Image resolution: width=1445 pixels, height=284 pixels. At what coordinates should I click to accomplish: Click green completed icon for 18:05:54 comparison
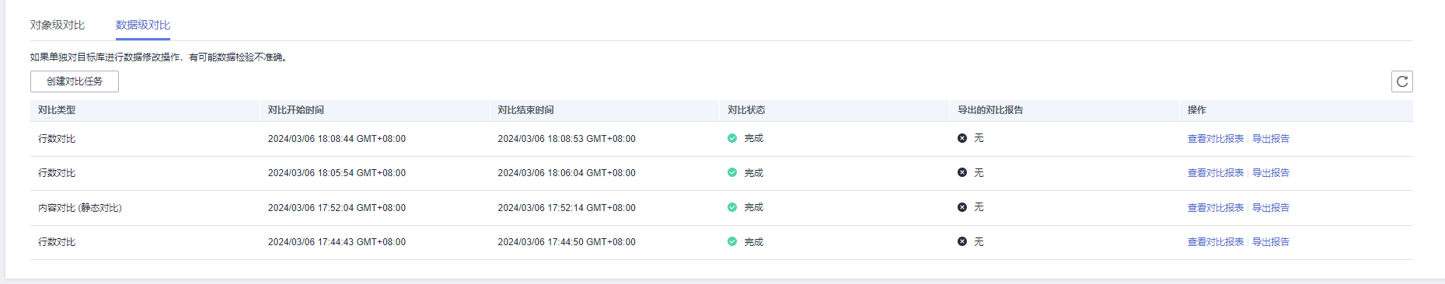[731, 172]
